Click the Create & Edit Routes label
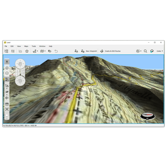This screenshot has width=167, height=167. pos(113,51)
